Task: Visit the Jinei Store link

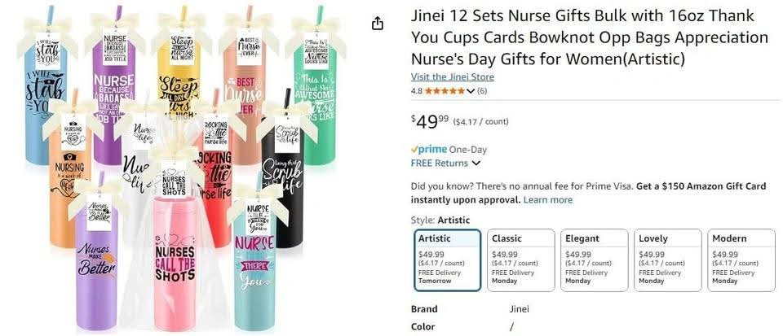Action: click(452, 76)
